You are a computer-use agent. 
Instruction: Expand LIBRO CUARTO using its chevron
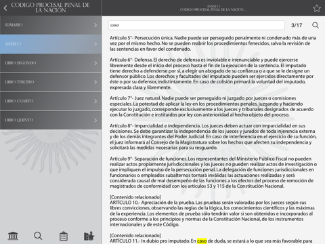click(95, 101)
